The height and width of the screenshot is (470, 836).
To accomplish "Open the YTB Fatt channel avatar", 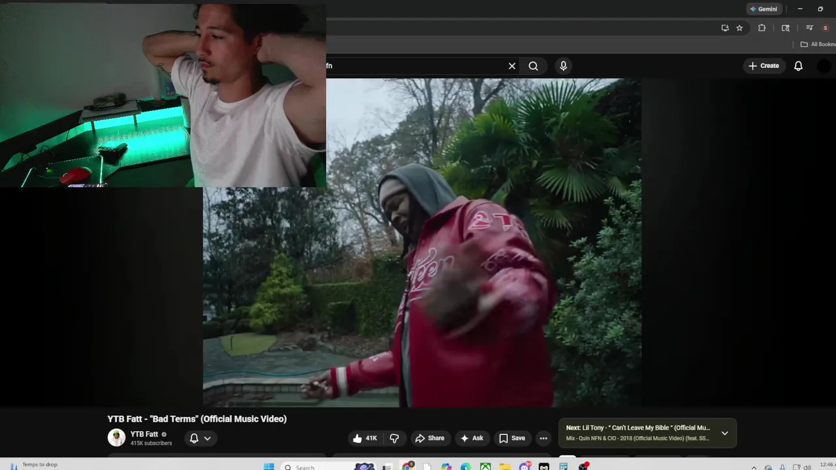I will coord(116,437).
